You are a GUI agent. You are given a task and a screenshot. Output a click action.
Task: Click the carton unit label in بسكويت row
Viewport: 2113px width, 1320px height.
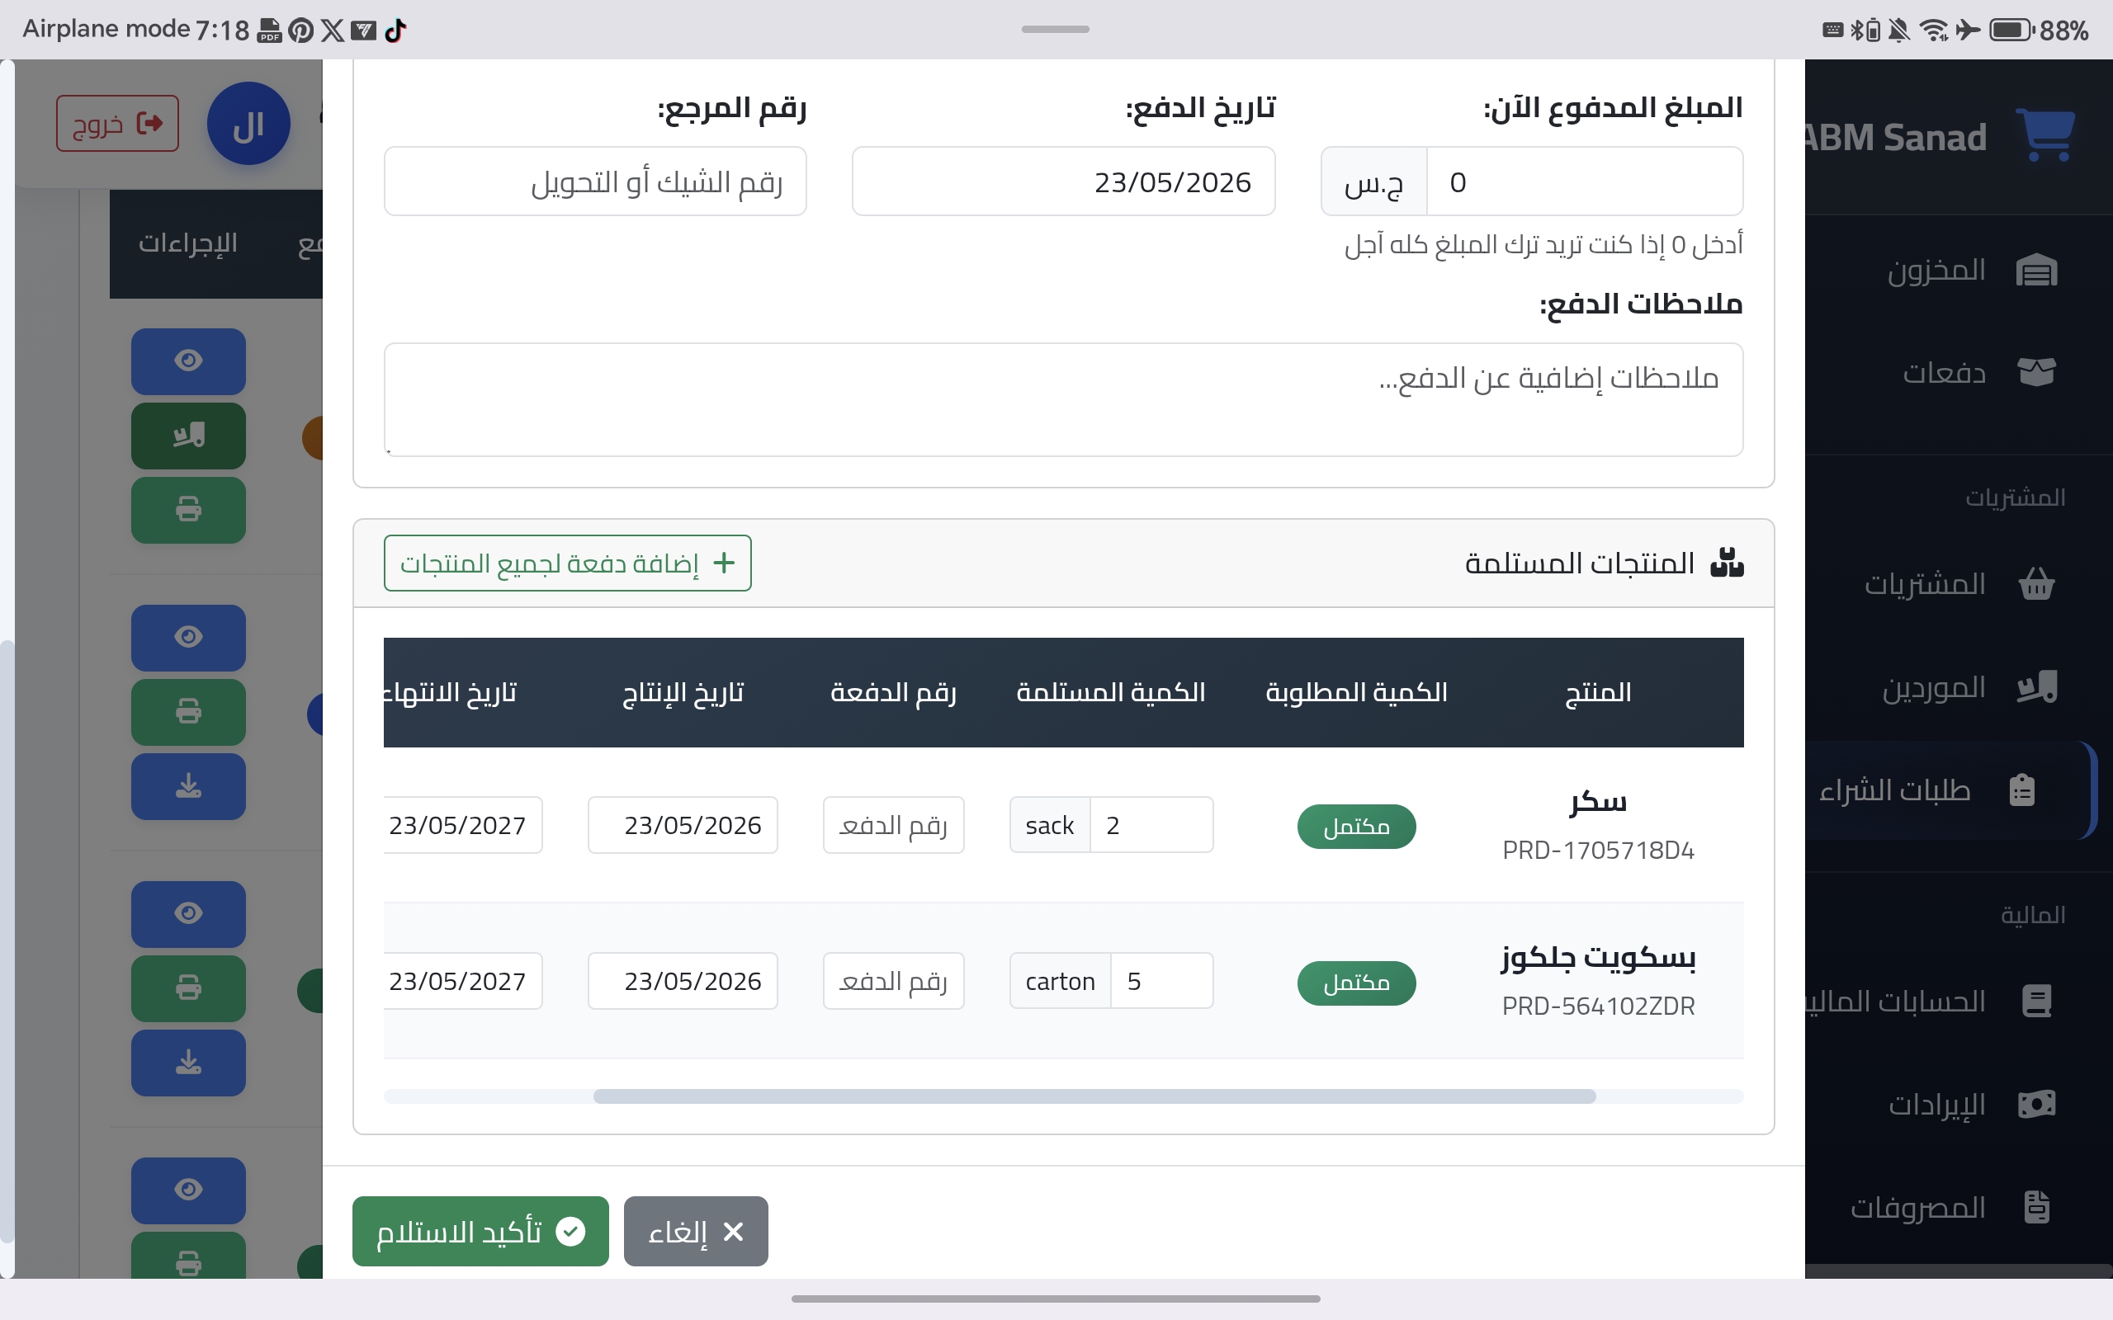point(1060,981)
